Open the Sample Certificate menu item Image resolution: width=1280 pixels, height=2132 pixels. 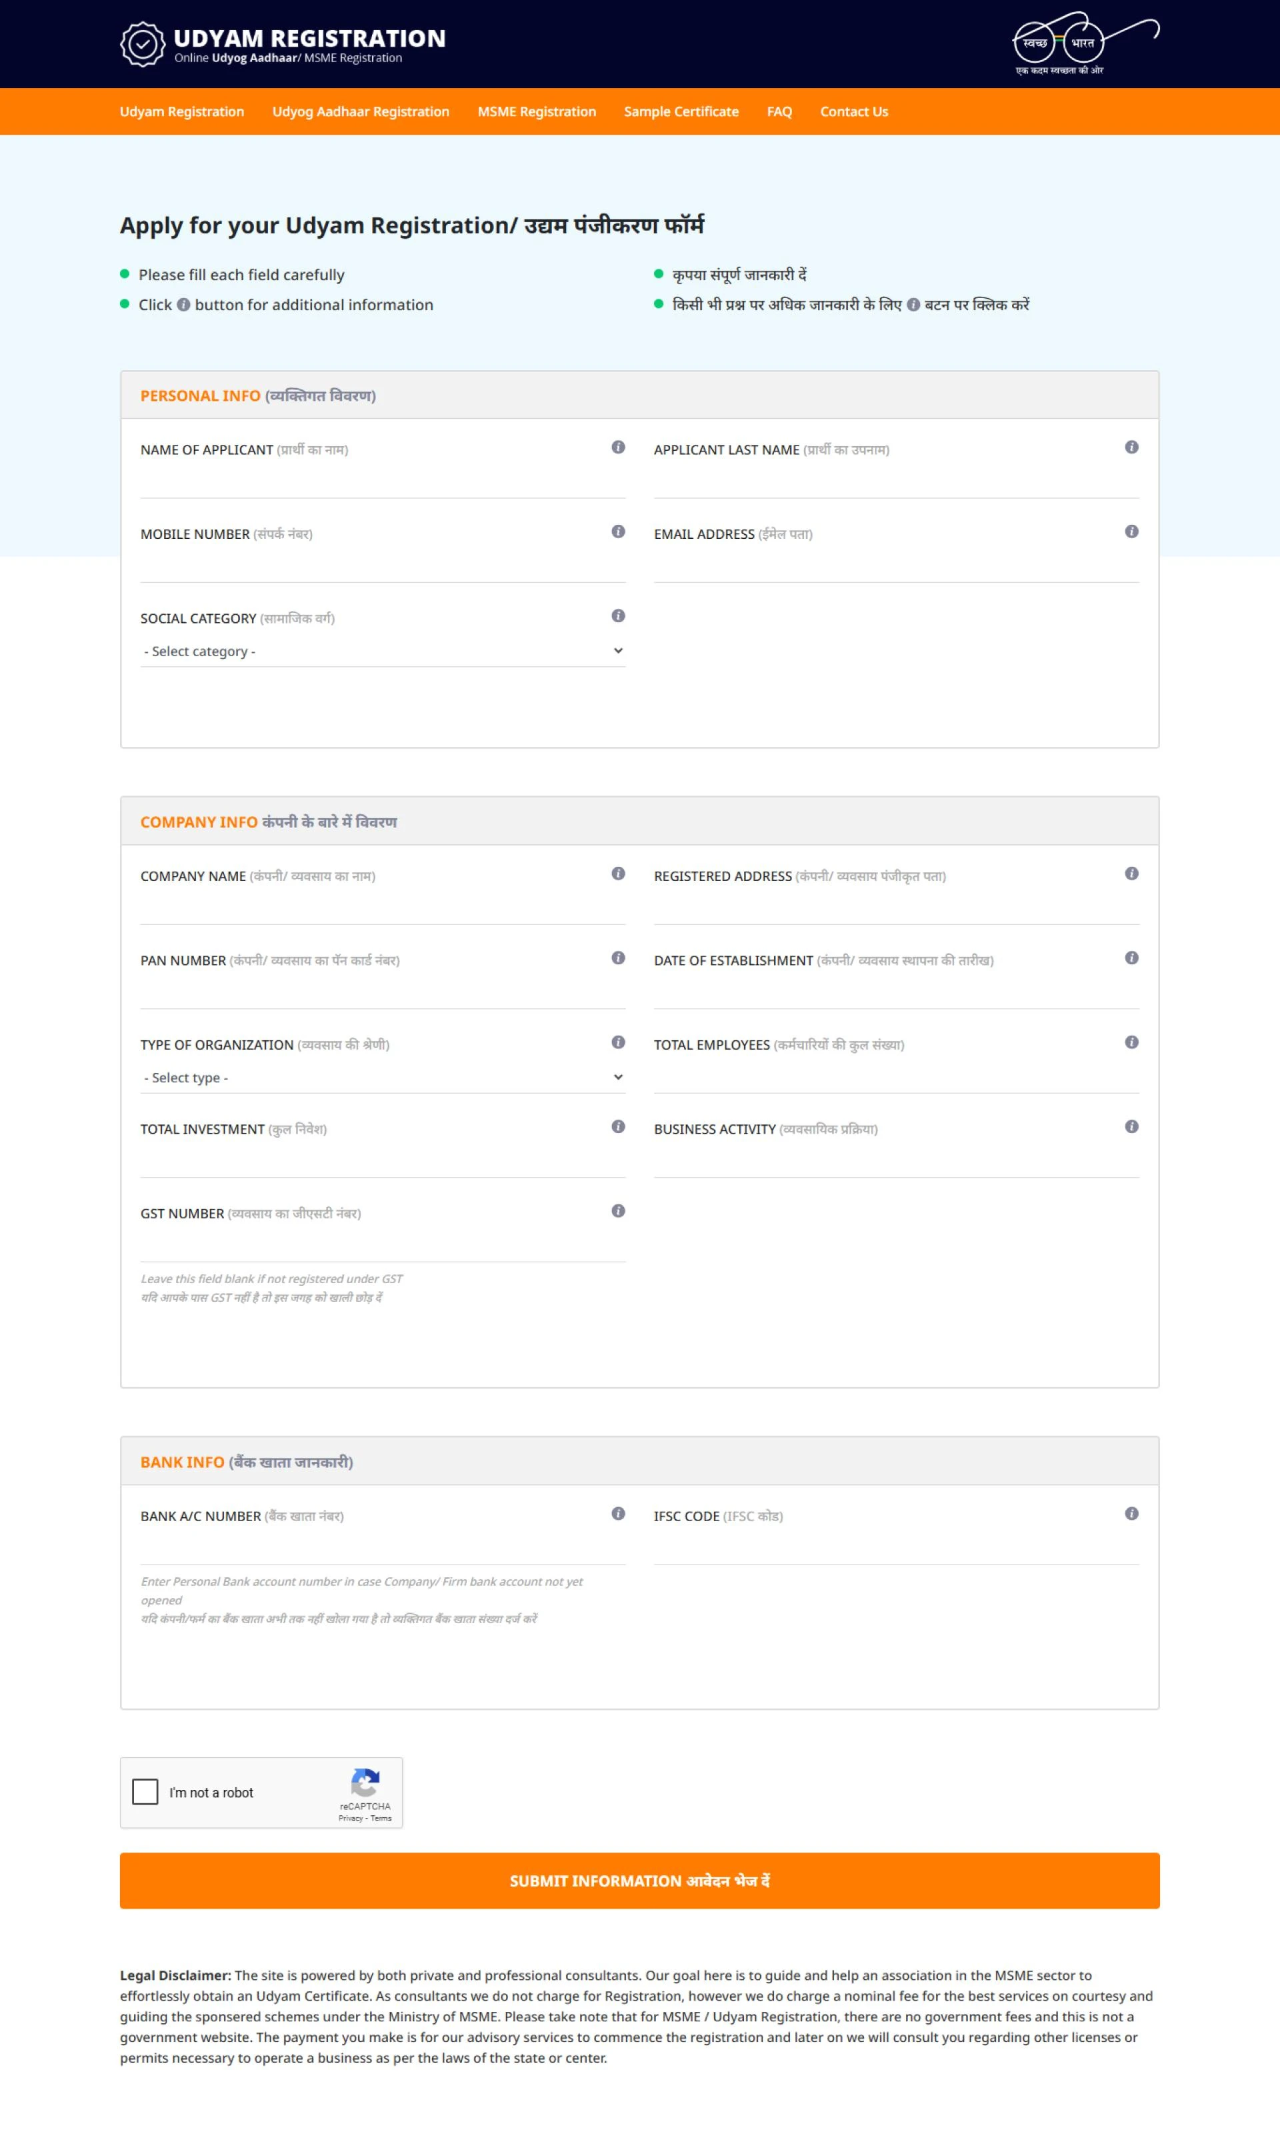tap(681, 111)
